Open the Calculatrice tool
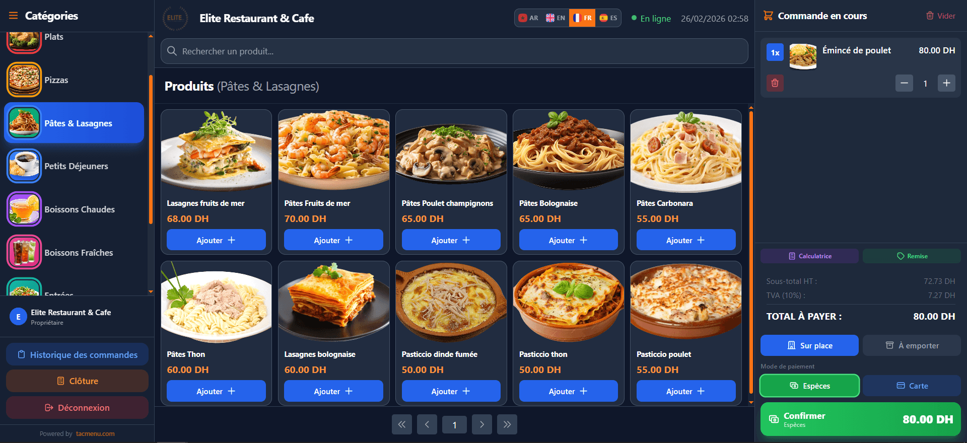967x443 pixels. (810, 256)
